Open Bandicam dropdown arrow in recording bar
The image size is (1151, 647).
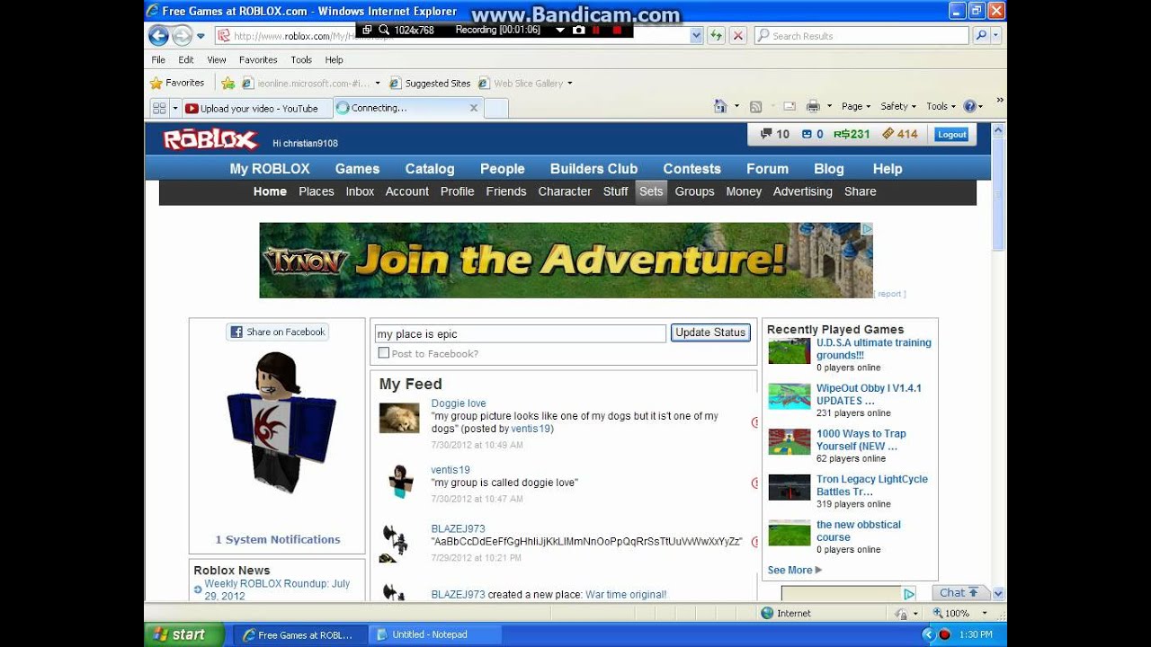[559, 30]
